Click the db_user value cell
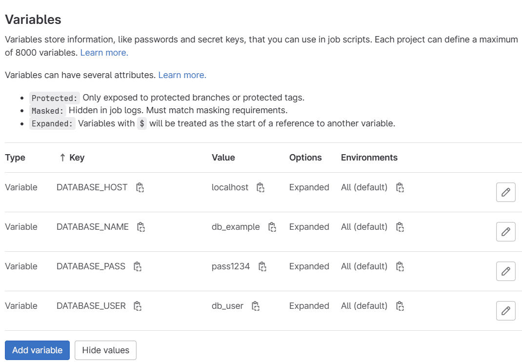 (227, 306)
